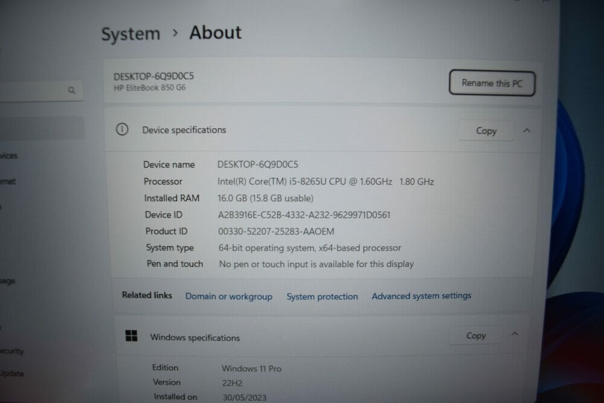Screen dimensions: 604x403
Task: Click the Device ID label
Action: pos(163,215)
